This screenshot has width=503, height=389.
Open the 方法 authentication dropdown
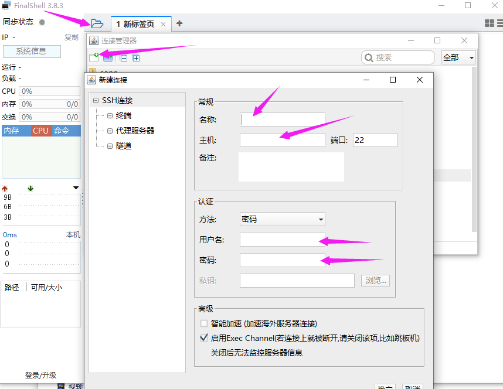[x=283, y=219]
